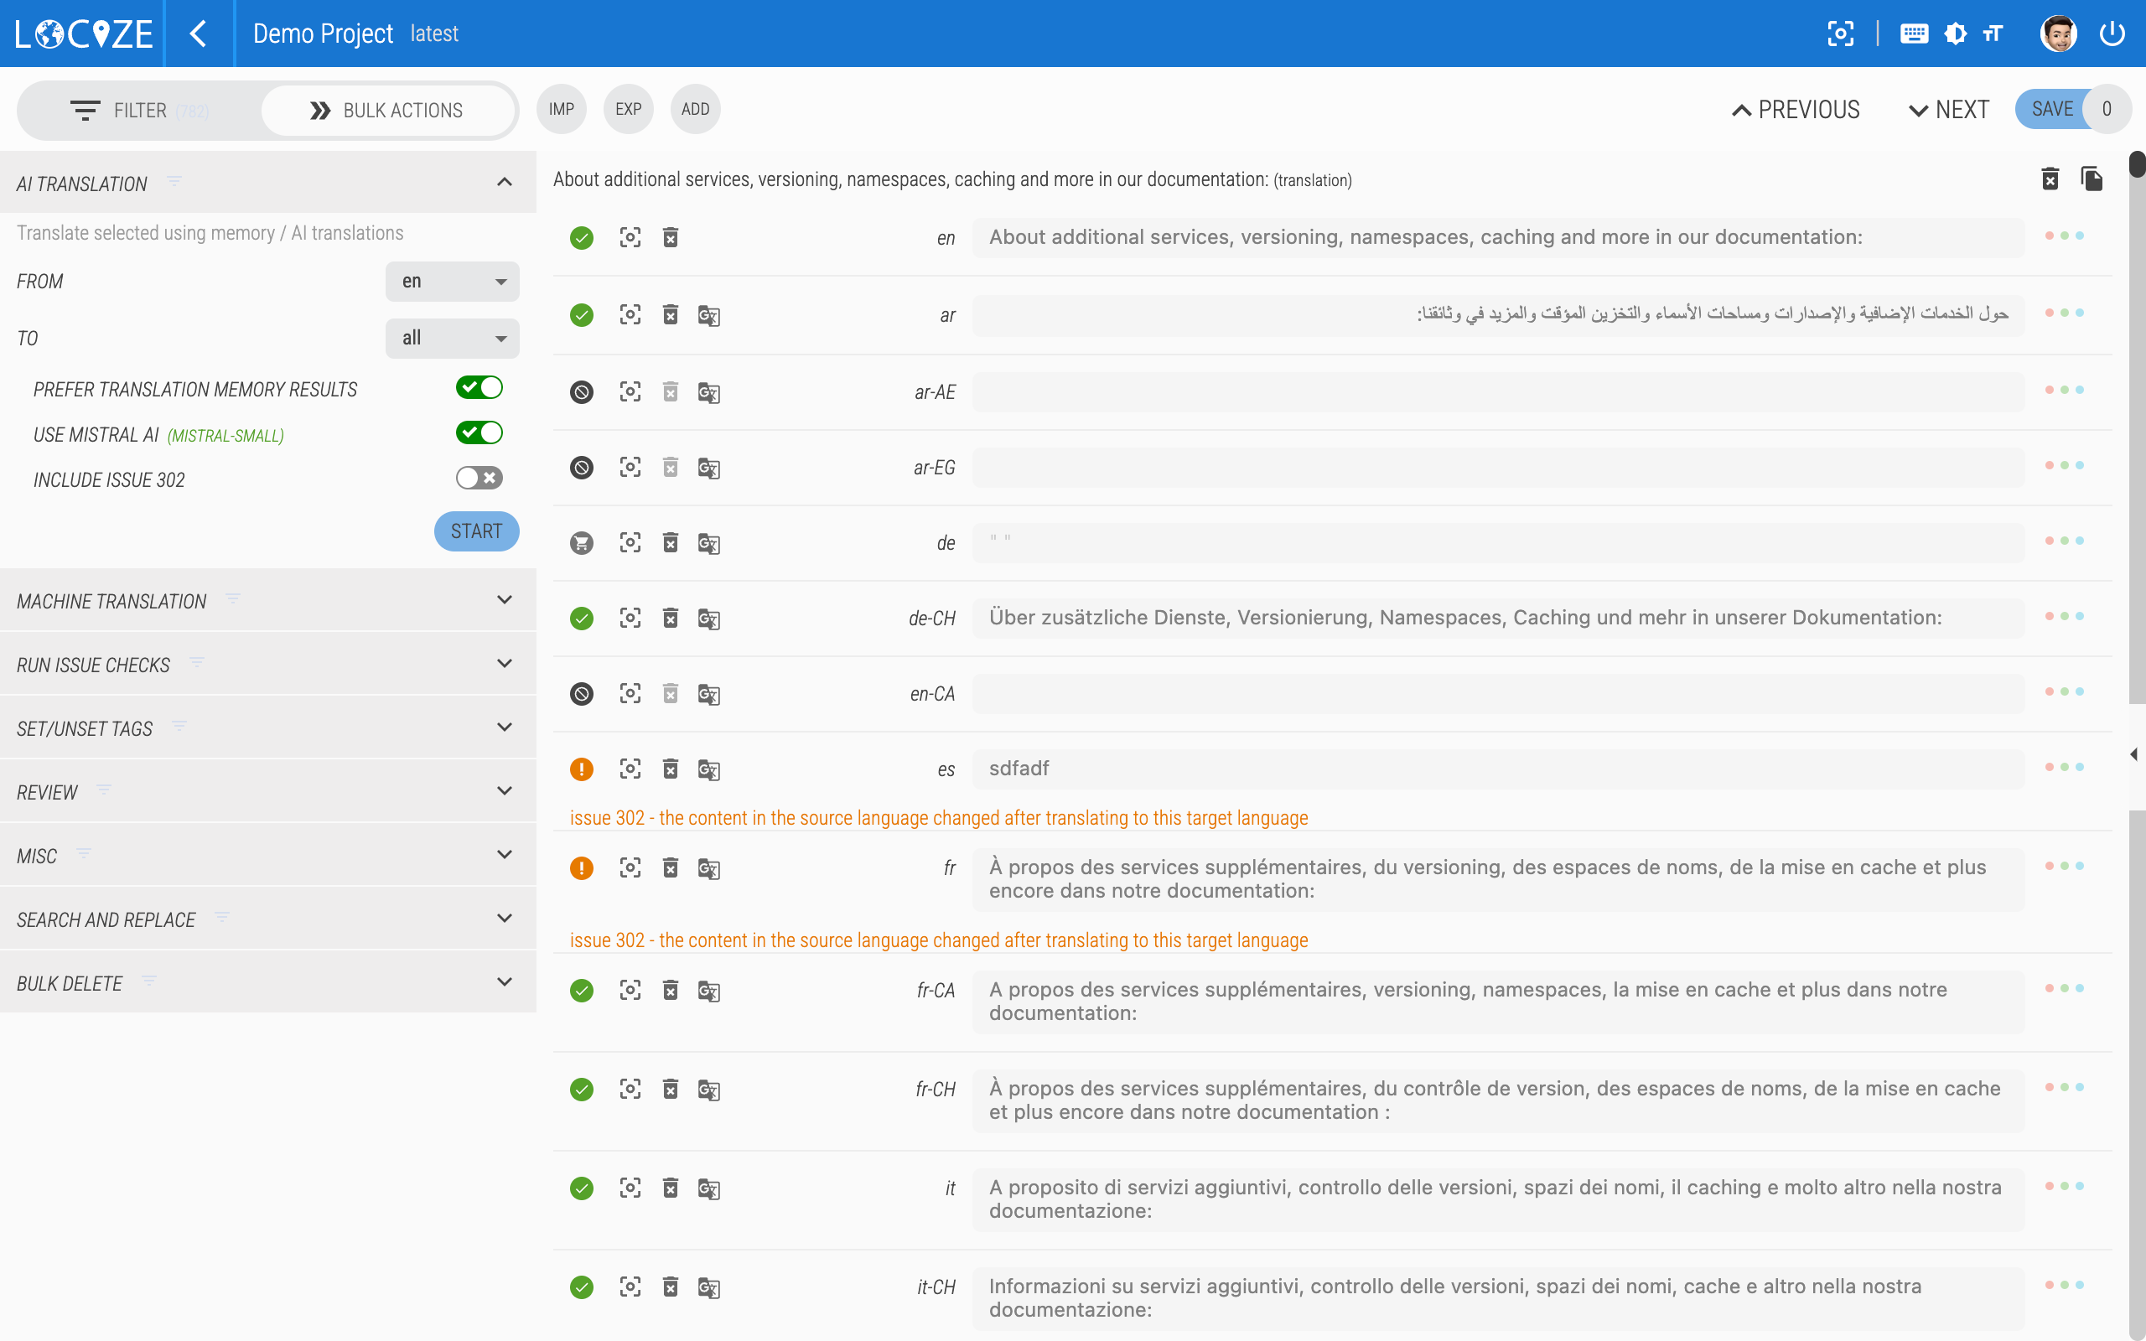Image resolution: width=2146 pixels, height=1341 pixels.
Task: Open the BULK ACTIONS menu
Action: click(x=388, y=110)
